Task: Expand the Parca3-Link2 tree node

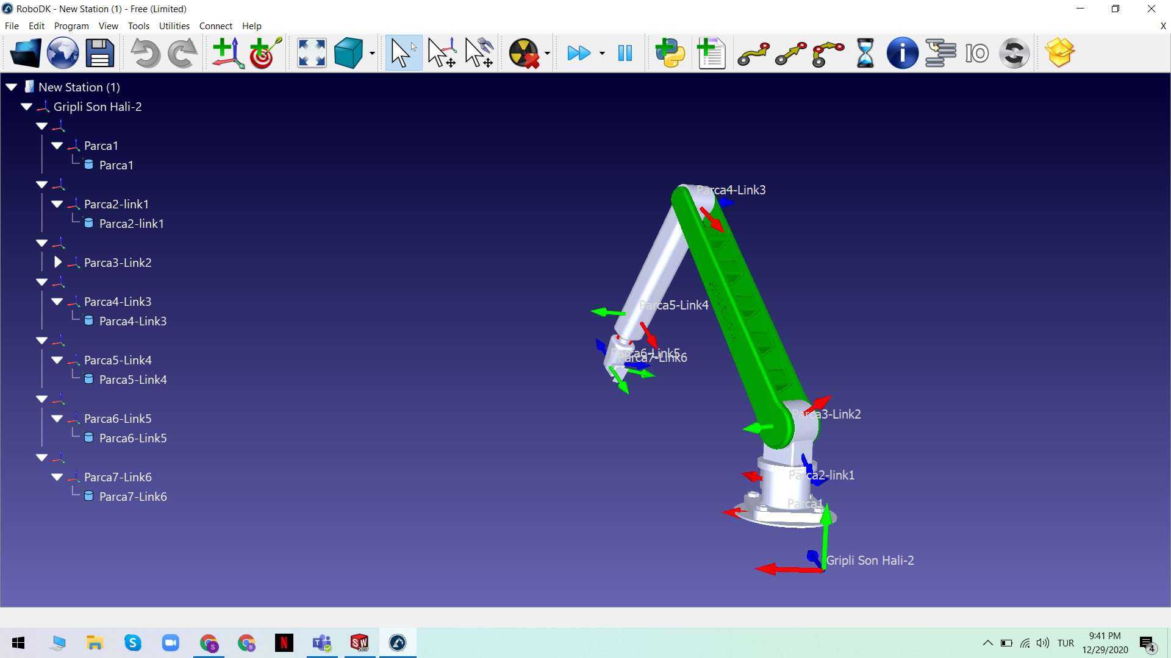Action: (x=58, y=263)
